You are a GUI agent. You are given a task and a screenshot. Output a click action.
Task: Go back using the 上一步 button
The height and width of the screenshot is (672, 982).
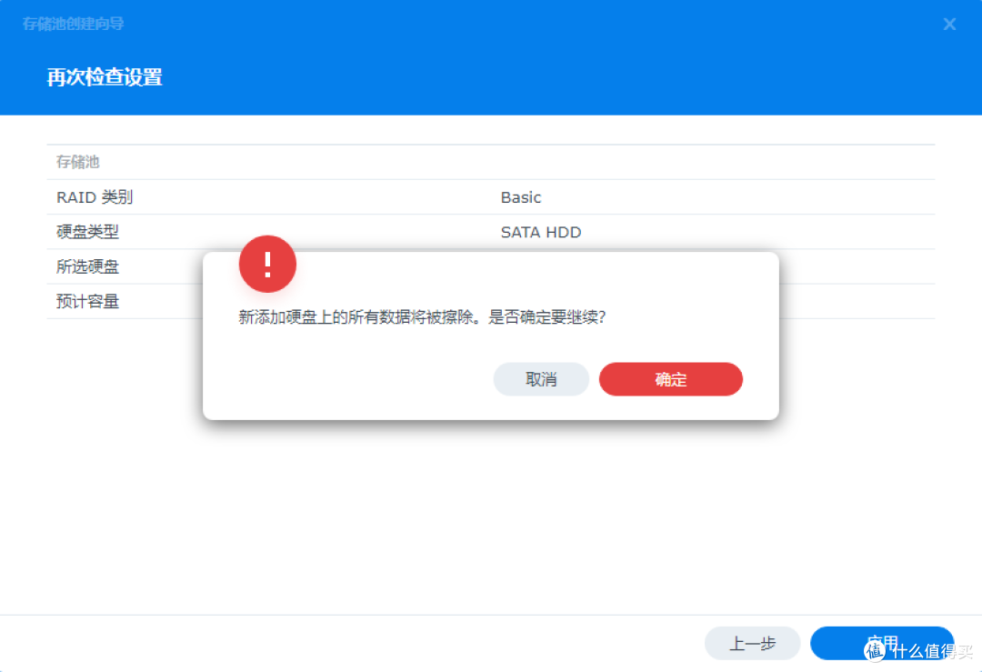coord(752,643)
